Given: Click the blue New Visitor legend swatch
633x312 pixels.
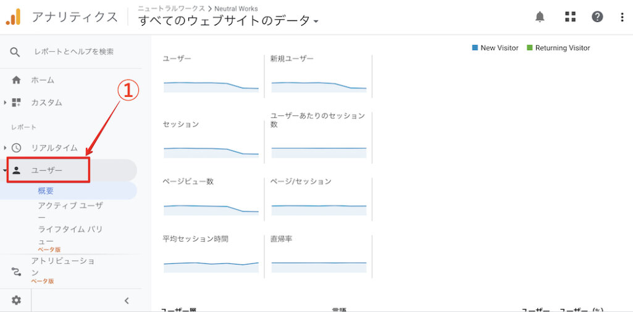Looking at the screenshot, I should [x=475, y=48].
